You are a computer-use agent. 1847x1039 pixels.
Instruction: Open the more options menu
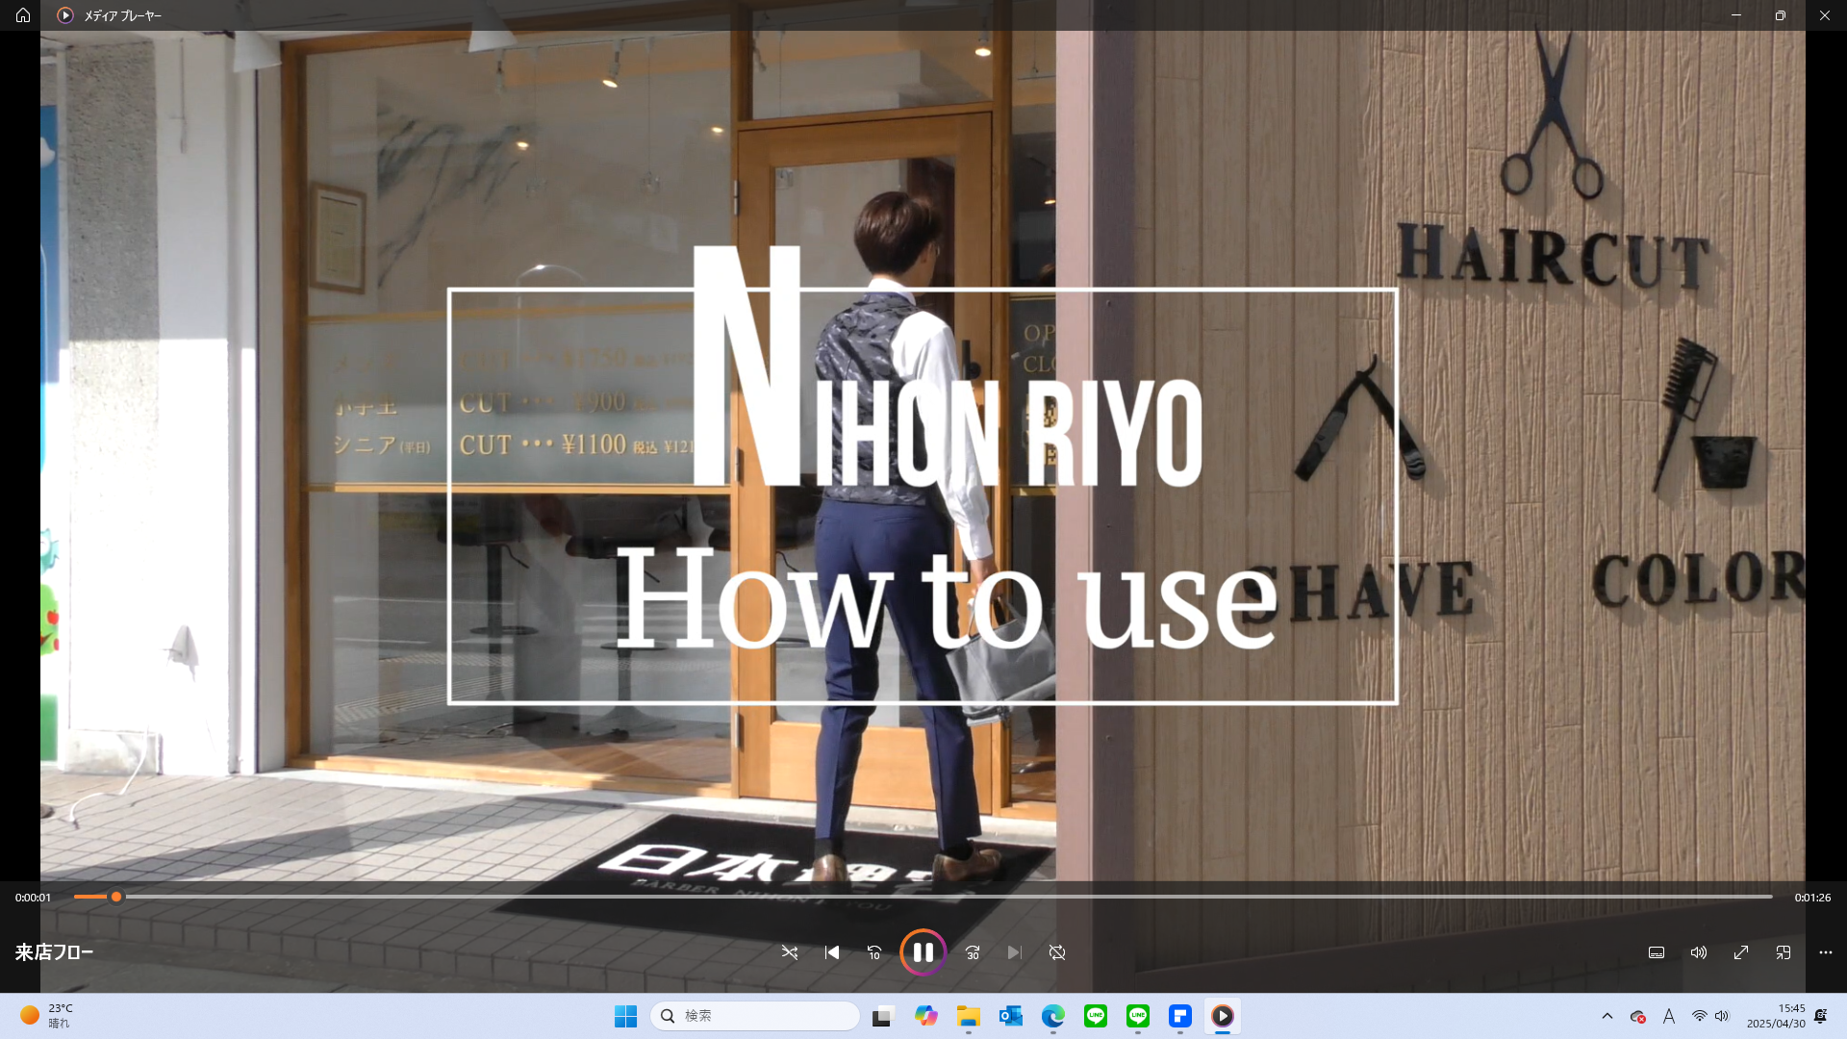(x=1826, y=952)
